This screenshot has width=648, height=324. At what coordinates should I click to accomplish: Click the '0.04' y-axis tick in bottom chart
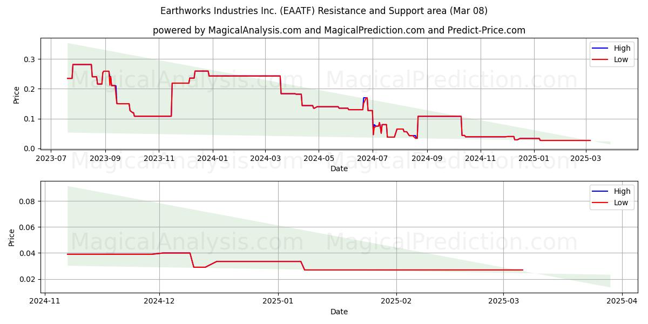(x=28, y=253)
